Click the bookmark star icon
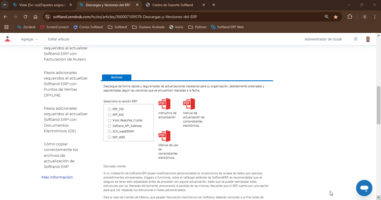 coord(336,17)
